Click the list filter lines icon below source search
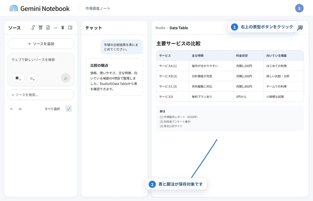 coord(20,109)
